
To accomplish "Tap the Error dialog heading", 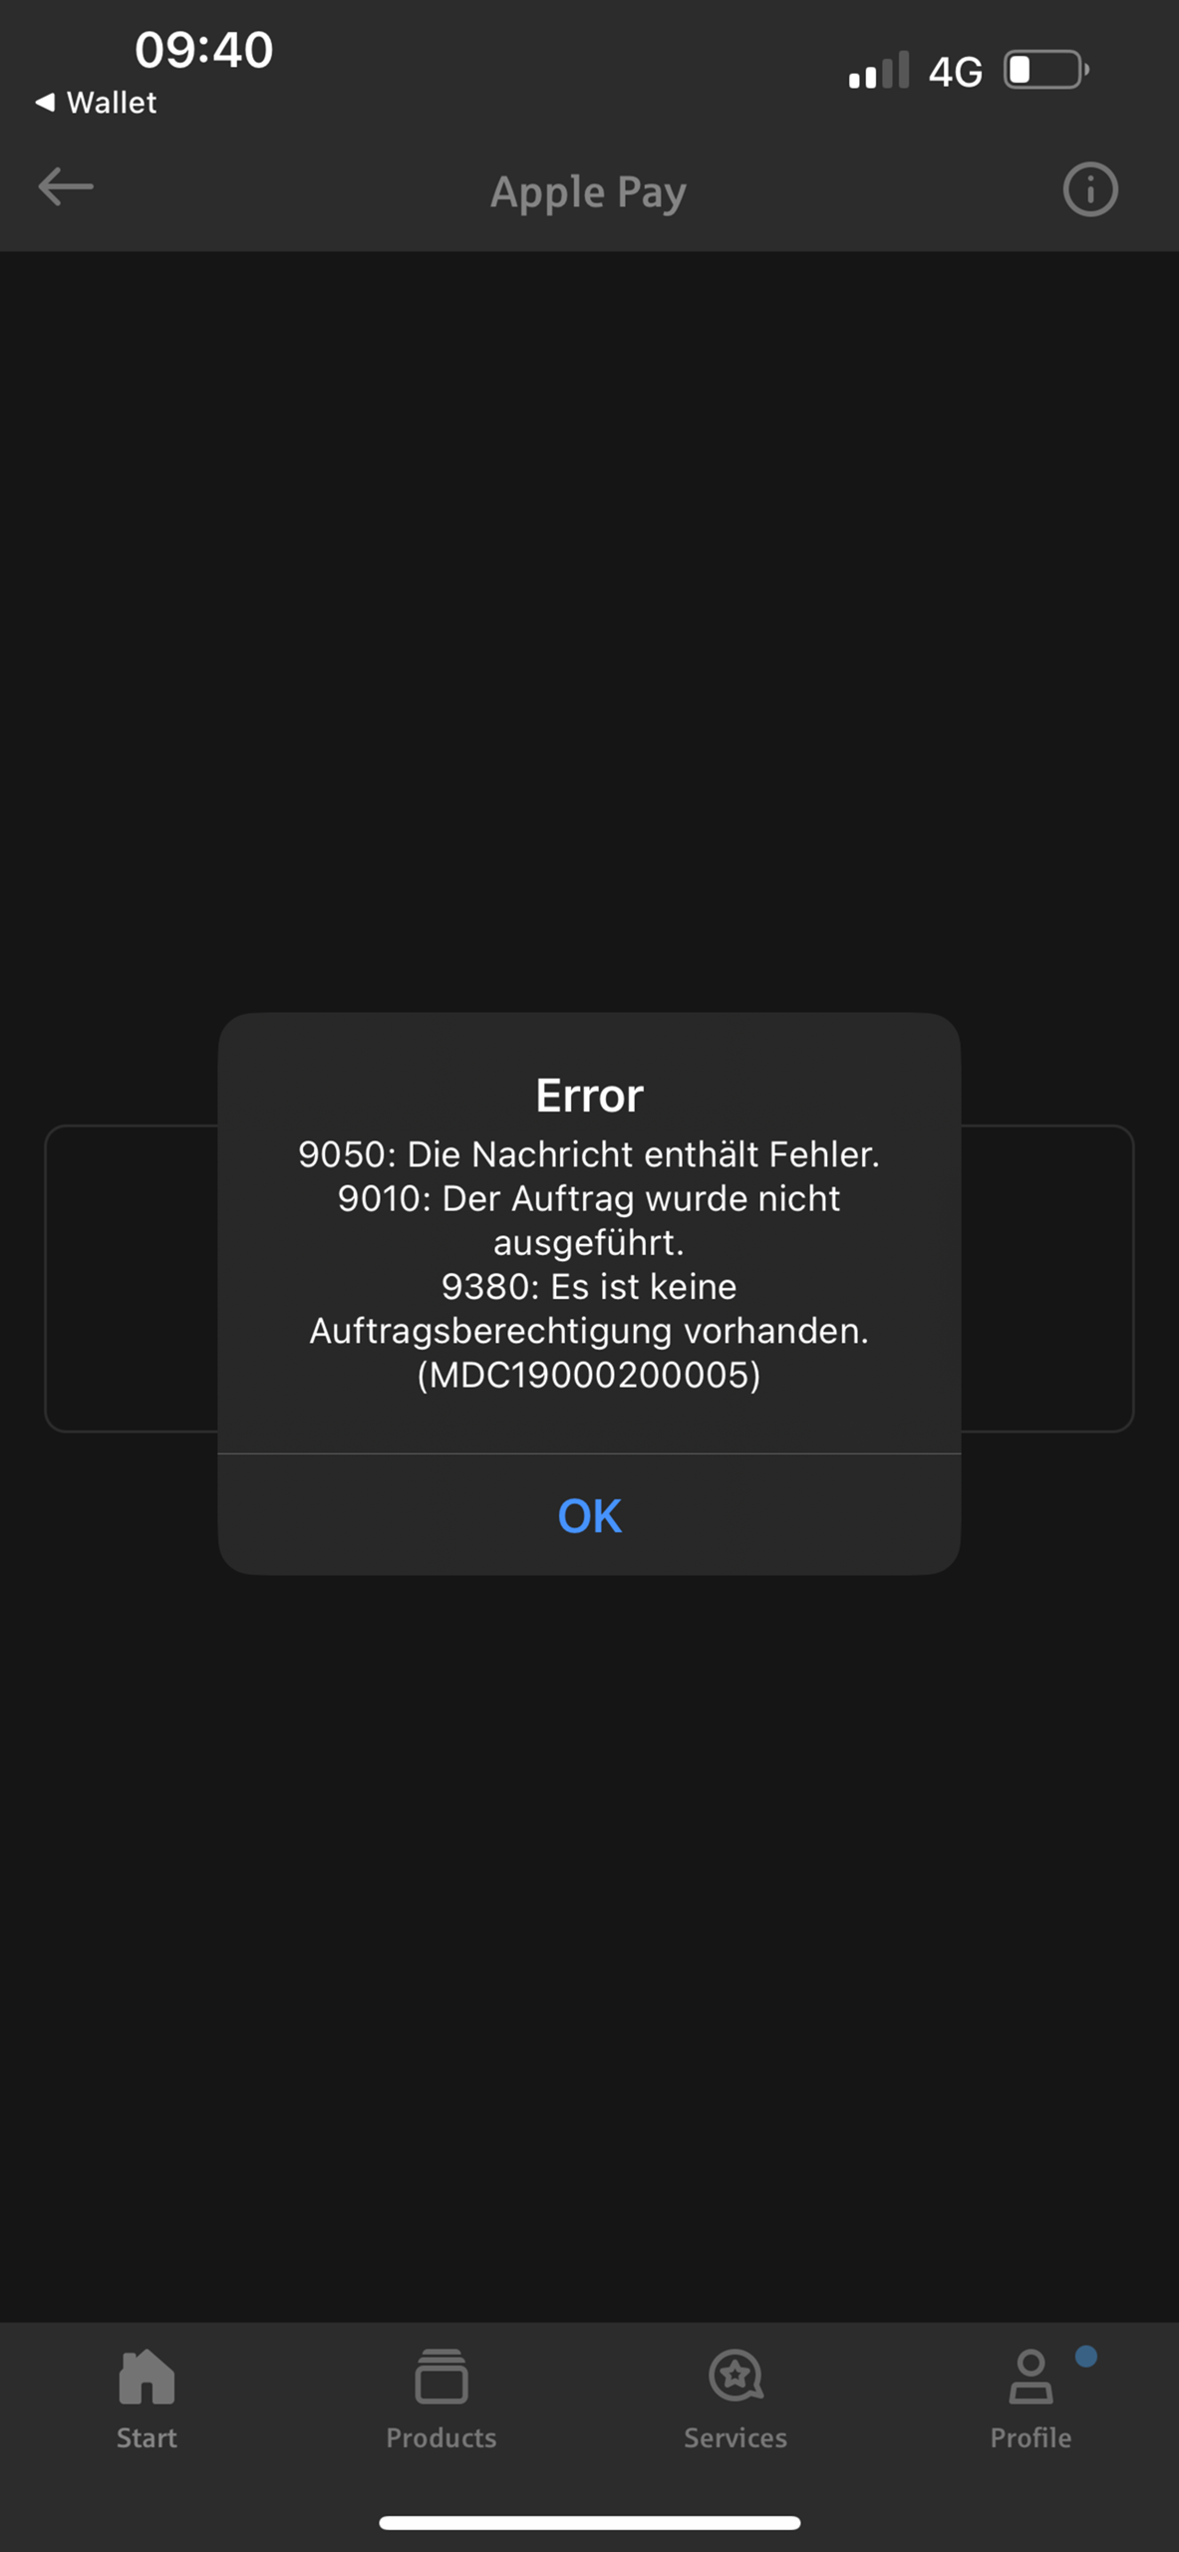I will tap(589, 1095).
